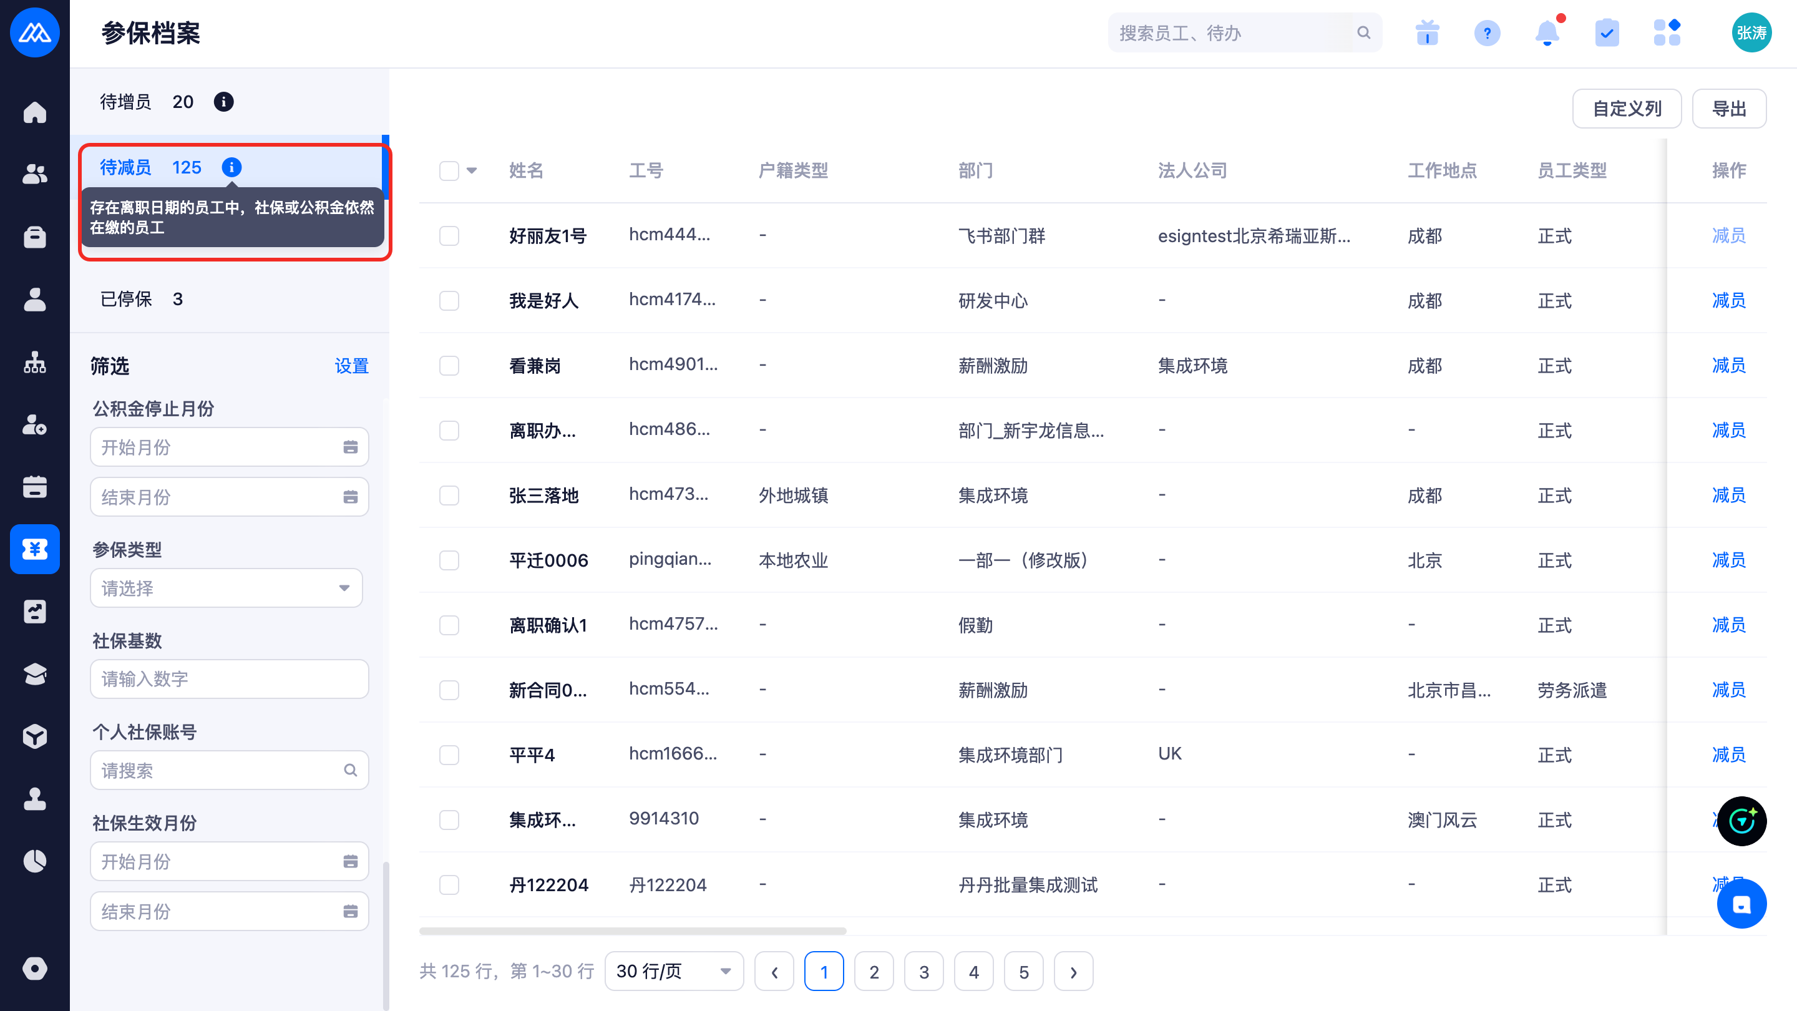Check the box for 好丽友1号 row
Screen dimensions: 1797x1011
point(449,236)
